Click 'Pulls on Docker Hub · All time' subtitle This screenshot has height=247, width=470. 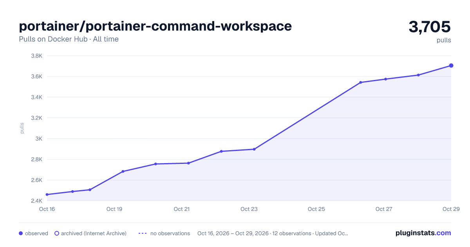pos(69,39)
